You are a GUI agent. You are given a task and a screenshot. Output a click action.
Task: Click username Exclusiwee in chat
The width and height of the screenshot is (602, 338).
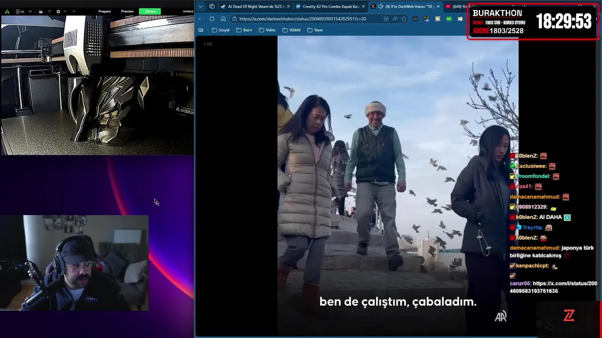coord(531,166)
